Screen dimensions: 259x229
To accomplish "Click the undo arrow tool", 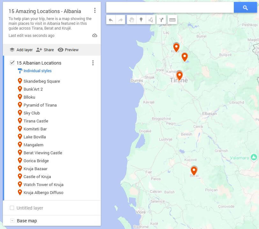I will pos(111,20).
